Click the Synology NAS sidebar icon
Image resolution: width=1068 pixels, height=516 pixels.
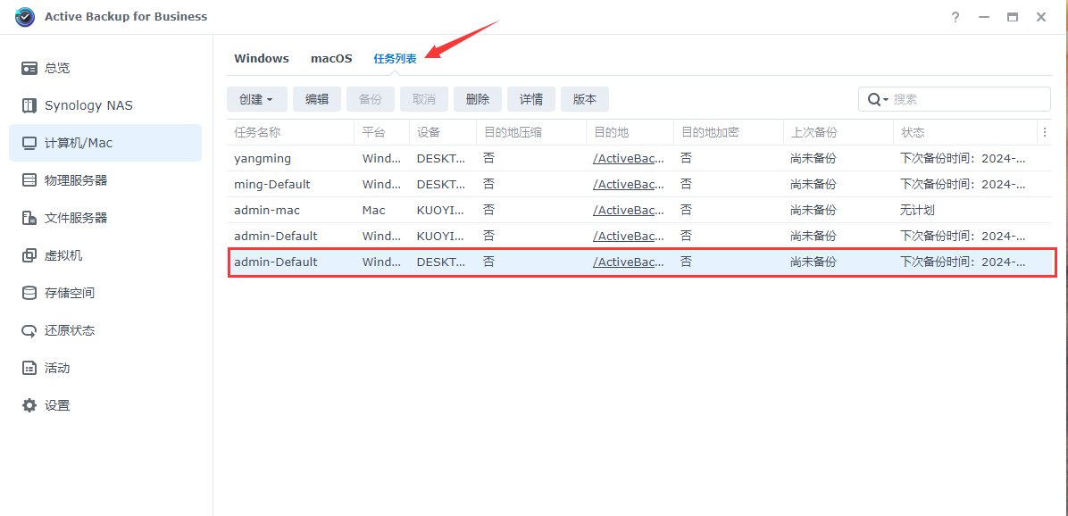[29, 105]
